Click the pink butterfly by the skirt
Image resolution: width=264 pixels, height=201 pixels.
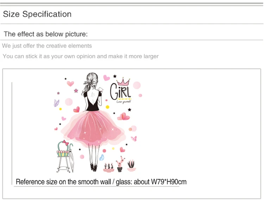pos(134,139)
